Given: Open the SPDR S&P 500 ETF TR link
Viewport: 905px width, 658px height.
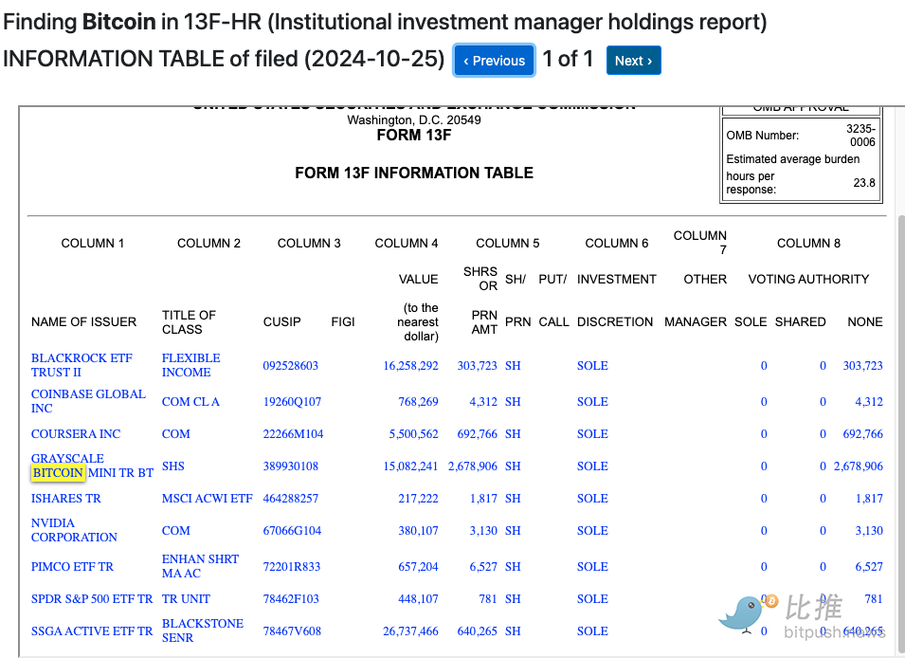Looking at the screenshot, I should pyautogui.click(x=91, y=599).
